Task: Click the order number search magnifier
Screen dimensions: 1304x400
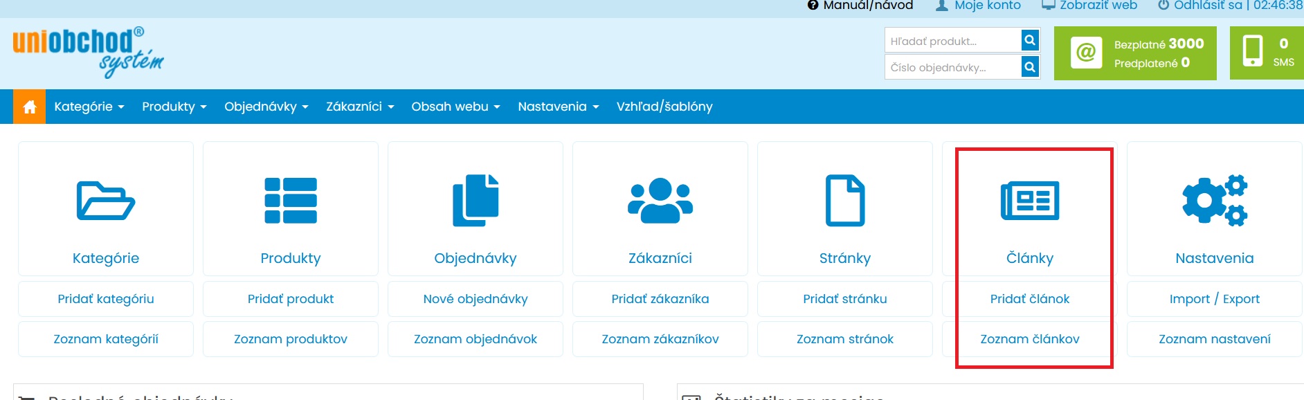Action: [x=1030, y=67]
